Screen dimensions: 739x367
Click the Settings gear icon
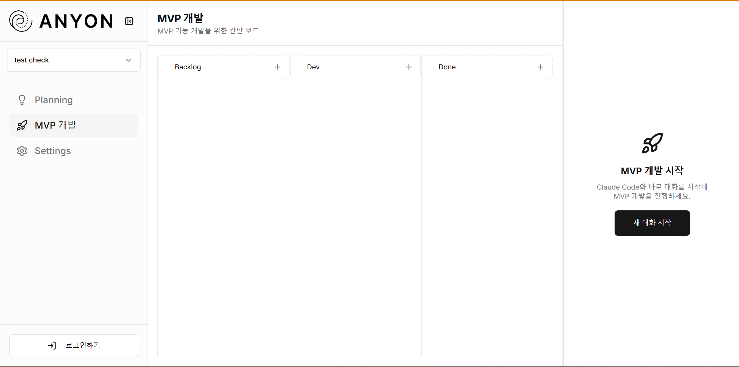coord(22,151)
